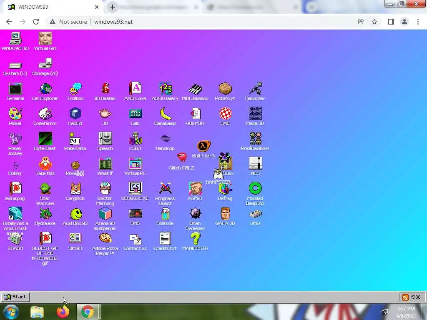Go back to the previous page
The height and width of the screenshot is (320, 427).
tap(9, 22)
